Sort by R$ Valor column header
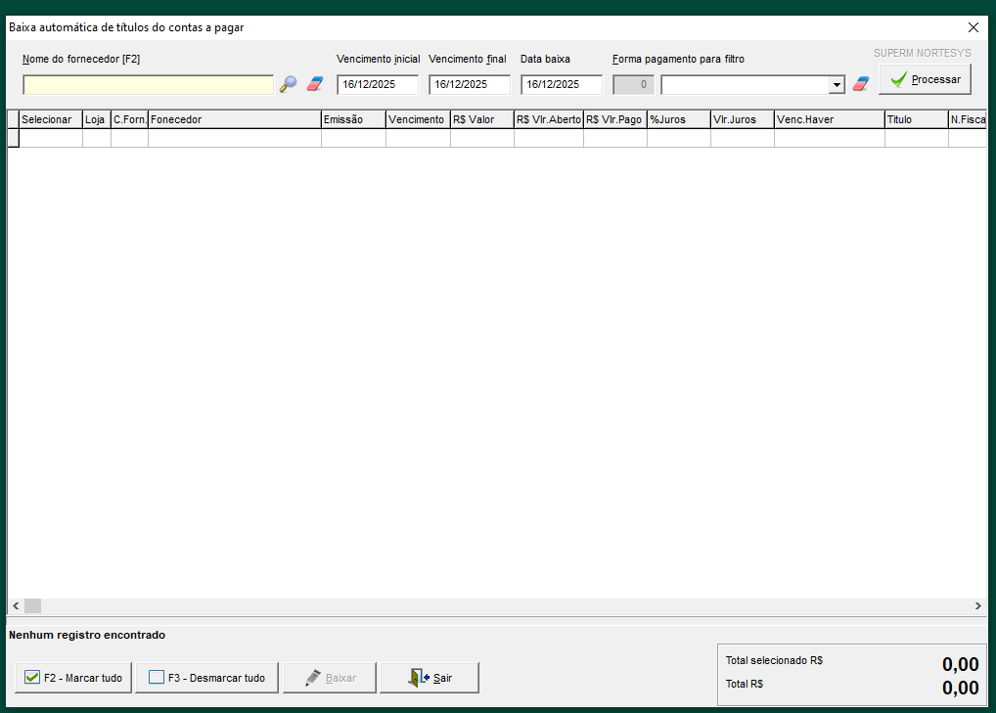996x713 pixels. tap(481, 119)
